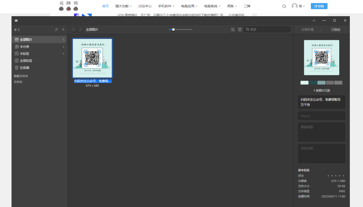The width and height of the screenshot is (363, 207).
Task: Open the 克隆窝 site logo
Action: (68, 6)
